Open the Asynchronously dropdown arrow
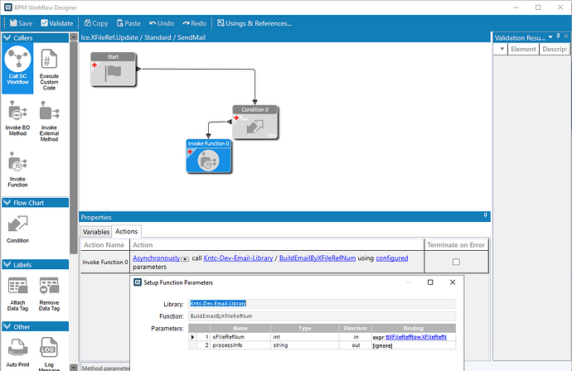The image size is (572, 371). coord(186,259)
